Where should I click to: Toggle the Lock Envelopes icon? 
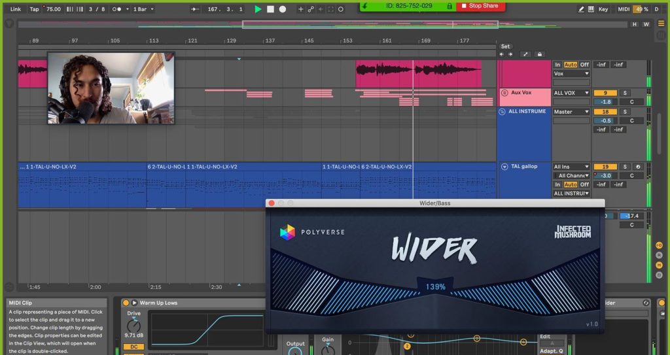[x=539, y=54]
